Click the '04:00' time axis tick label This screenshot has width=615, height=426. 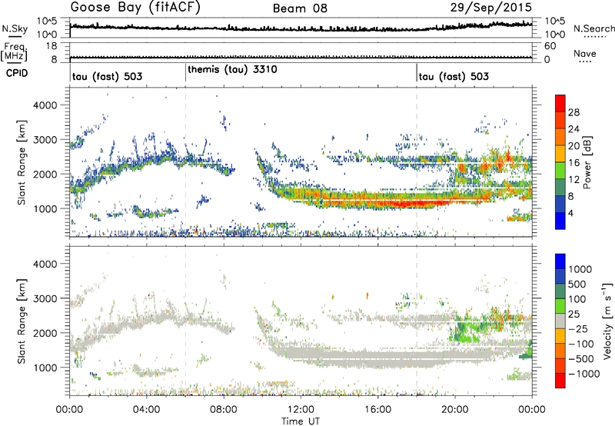(146, 410)
